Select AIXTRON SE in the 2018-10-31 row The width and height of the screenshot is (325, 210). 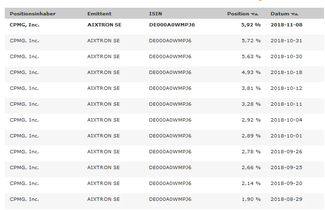103,40
